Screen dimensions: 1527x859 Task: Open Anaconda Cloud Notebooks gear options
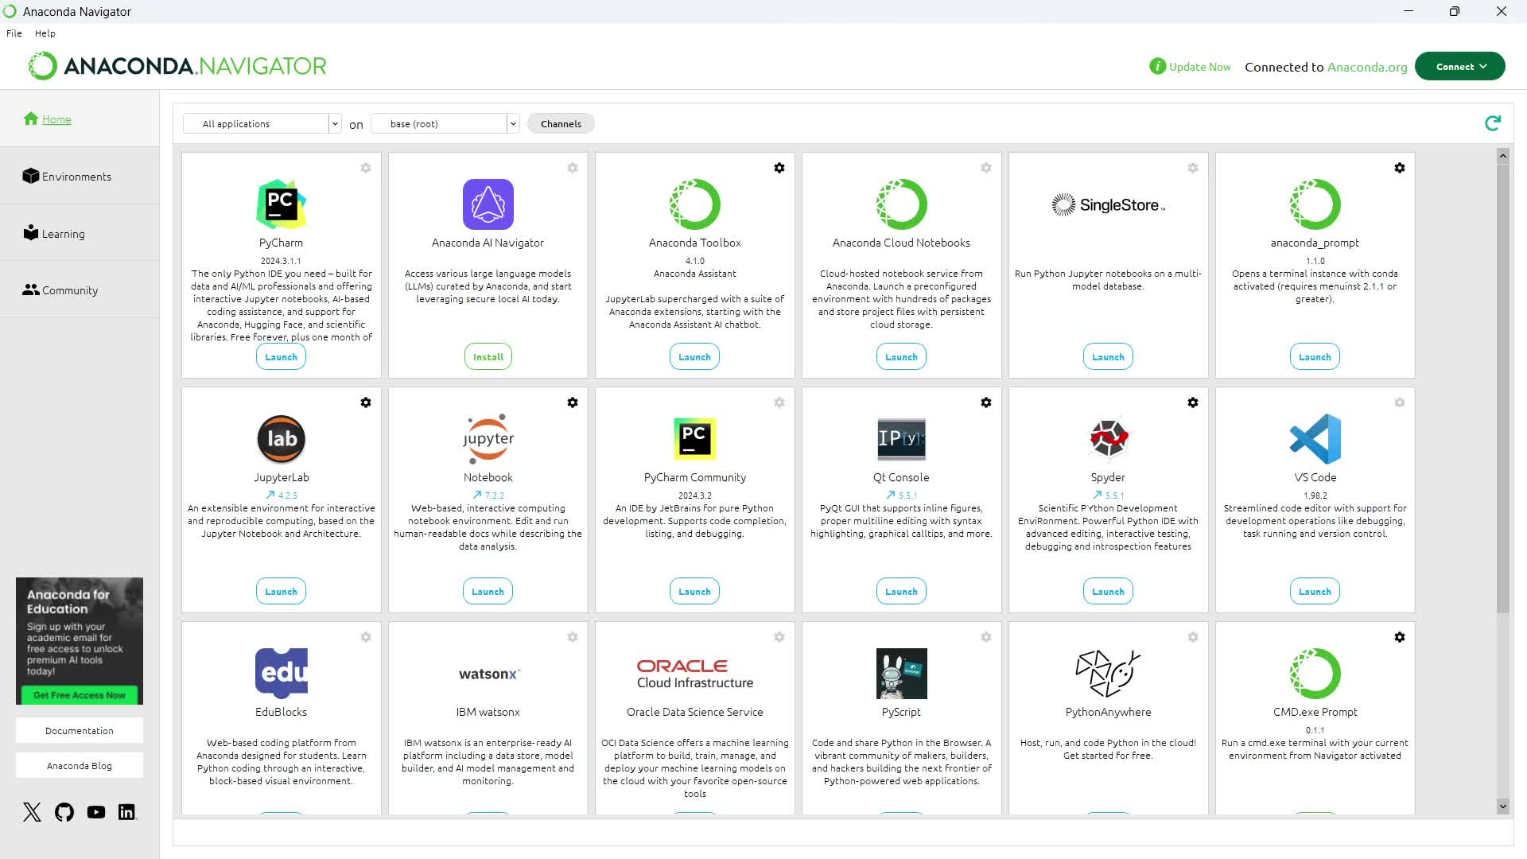pyautogui.click(x=986, y=168)
